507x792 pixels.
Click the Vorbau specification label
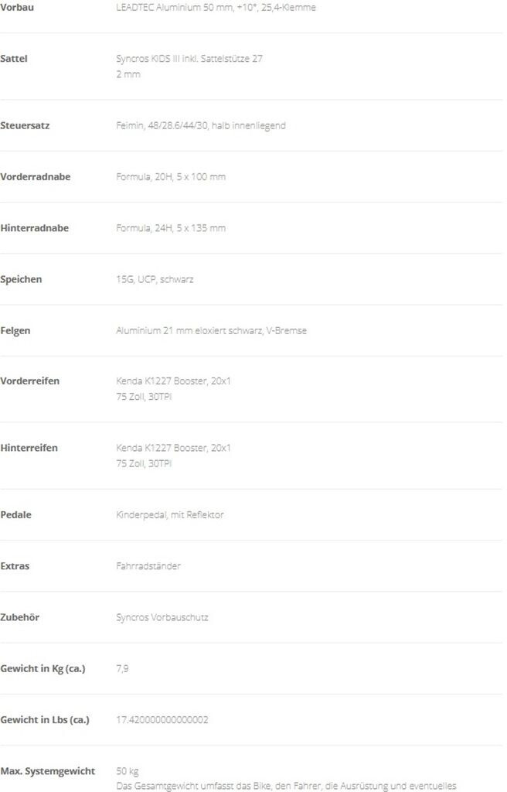[17, 7]
